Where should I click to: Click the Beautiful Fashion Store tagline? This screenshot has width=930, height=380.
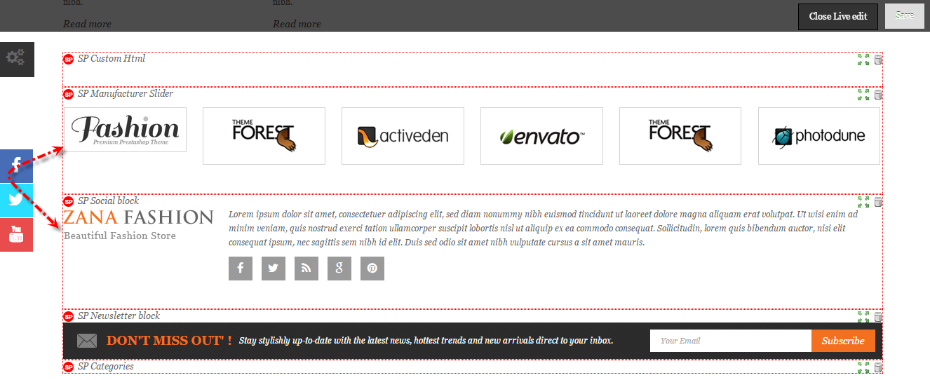120,236
